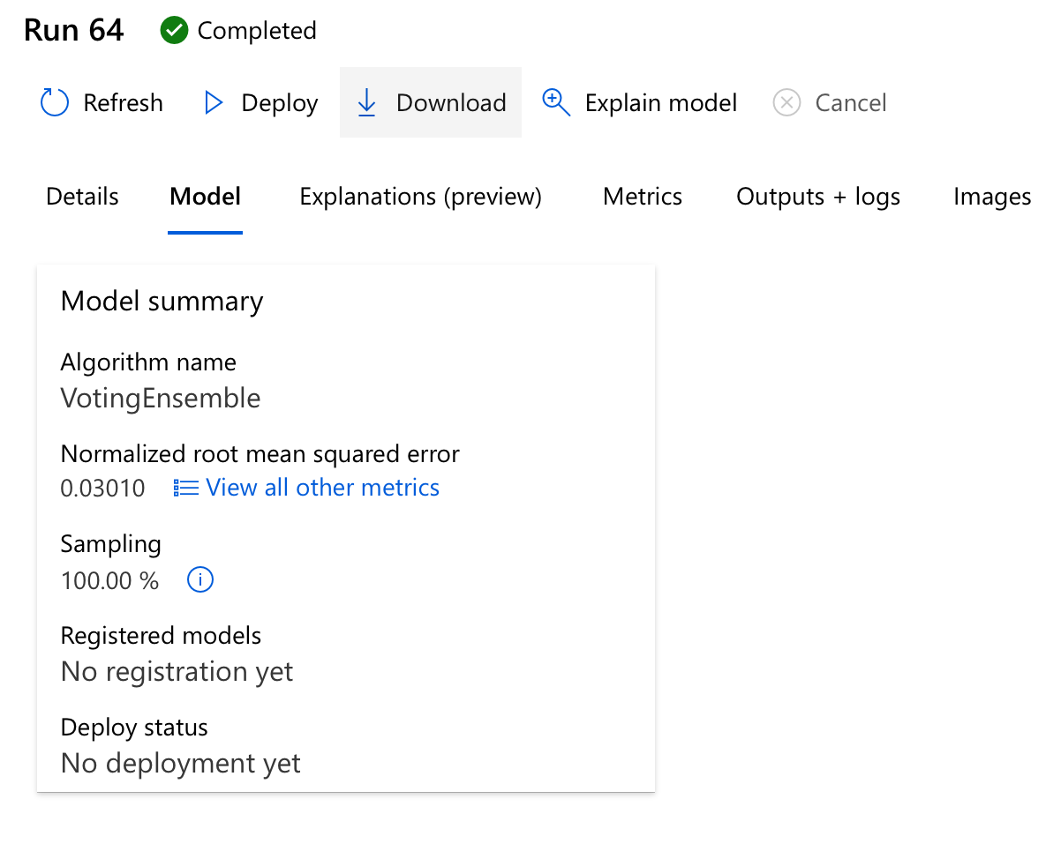This screenshot has height=866, width=1061.
Task: Click the Deploy play triangle icon
Action: [214, 103]
